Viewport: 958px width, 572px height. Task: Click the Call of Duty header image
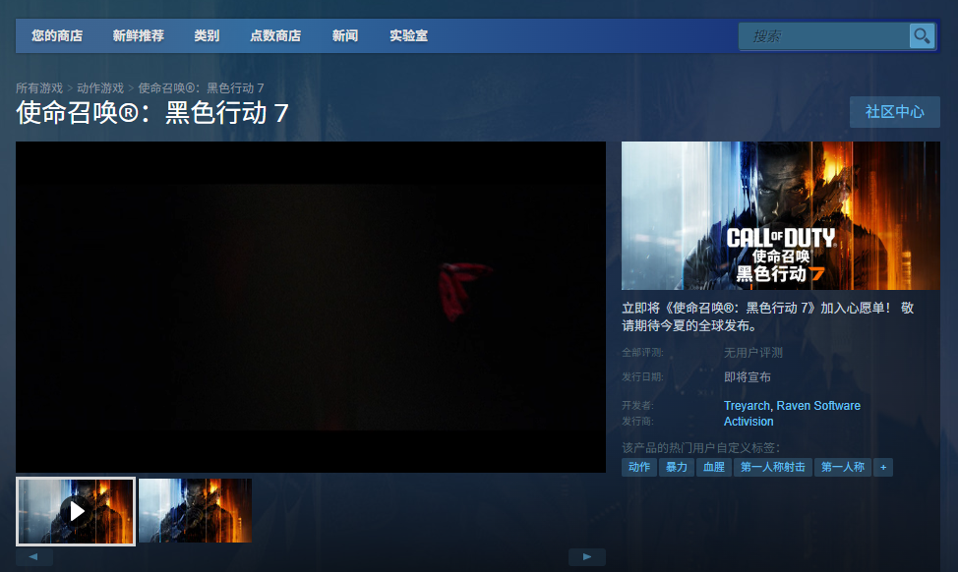(780, 215)
